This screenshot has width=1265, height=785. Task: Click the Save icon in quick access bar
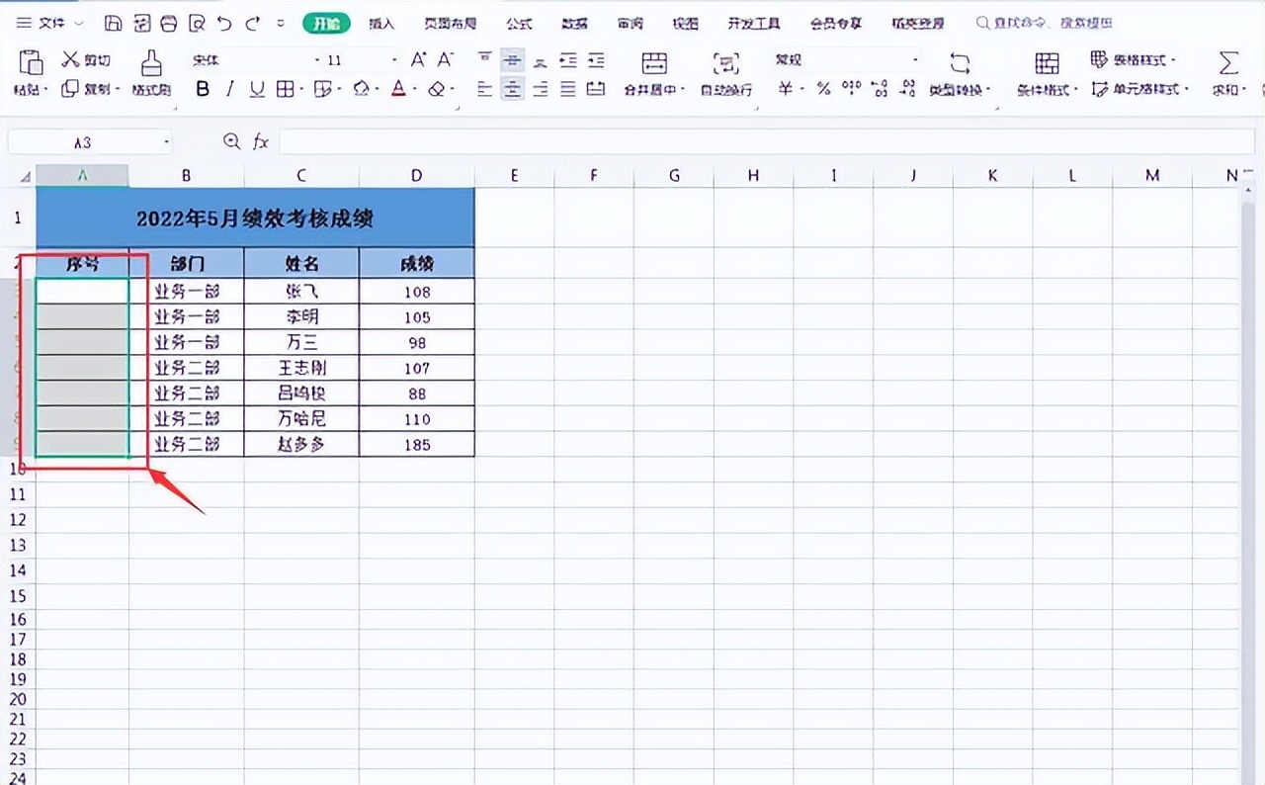click(x=114, y=23)
